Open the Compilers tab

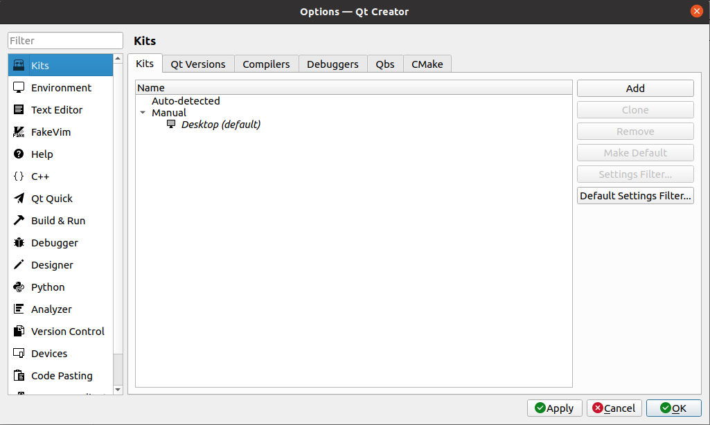tap(266, 64)
